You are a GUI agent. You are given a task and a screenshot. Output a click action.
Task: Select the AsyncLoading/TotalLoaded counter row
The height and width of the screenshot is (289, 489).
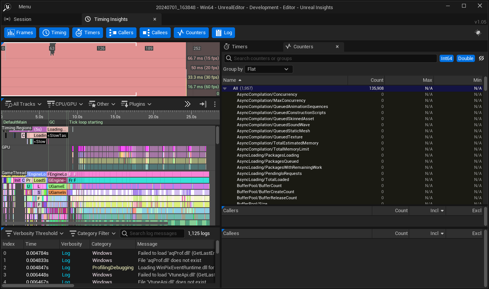point(352,179)
